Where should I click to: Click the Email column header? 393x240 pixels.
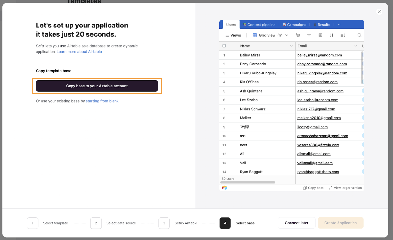[x=328, y=46]
